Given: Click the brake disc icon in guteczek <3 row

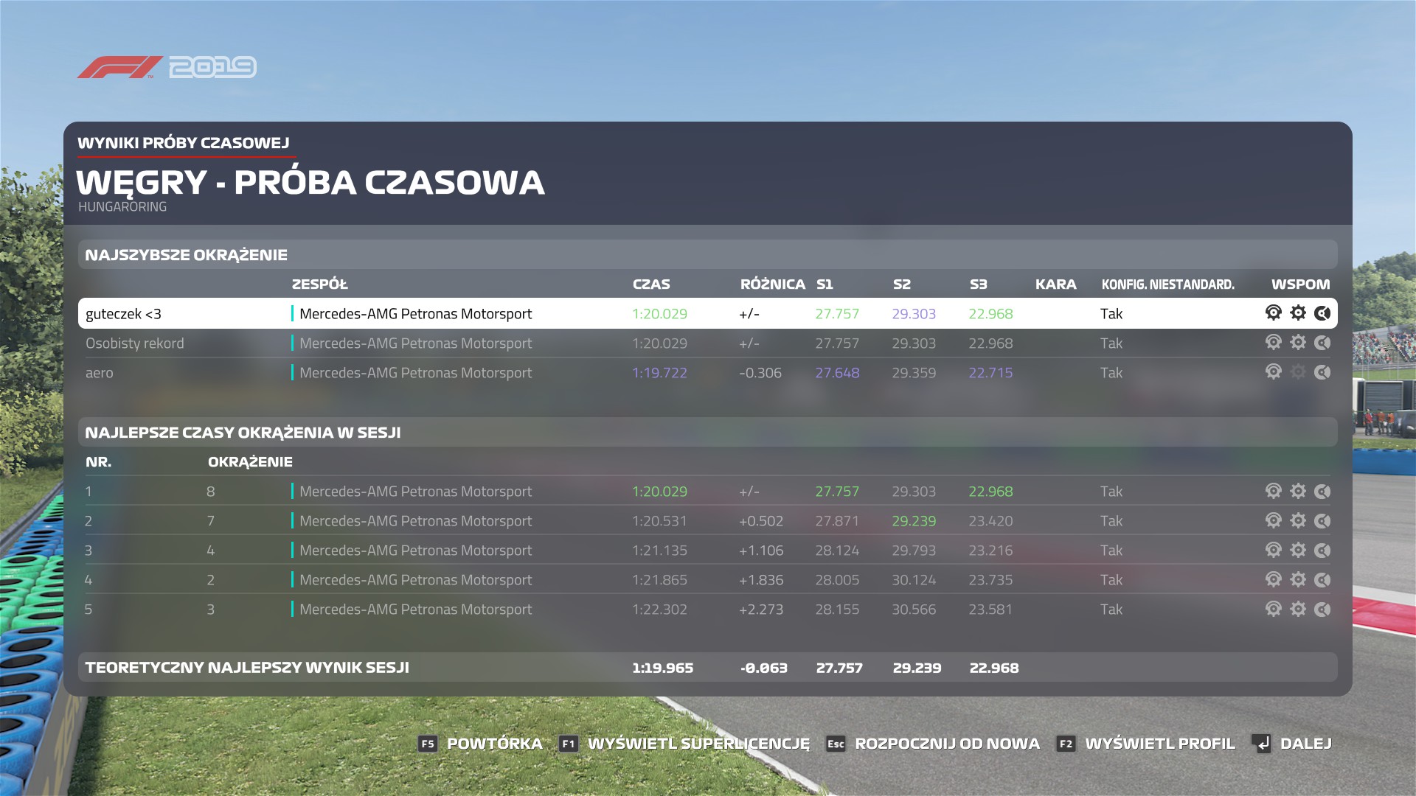Looking at the screenshot, I should 1322,313.
